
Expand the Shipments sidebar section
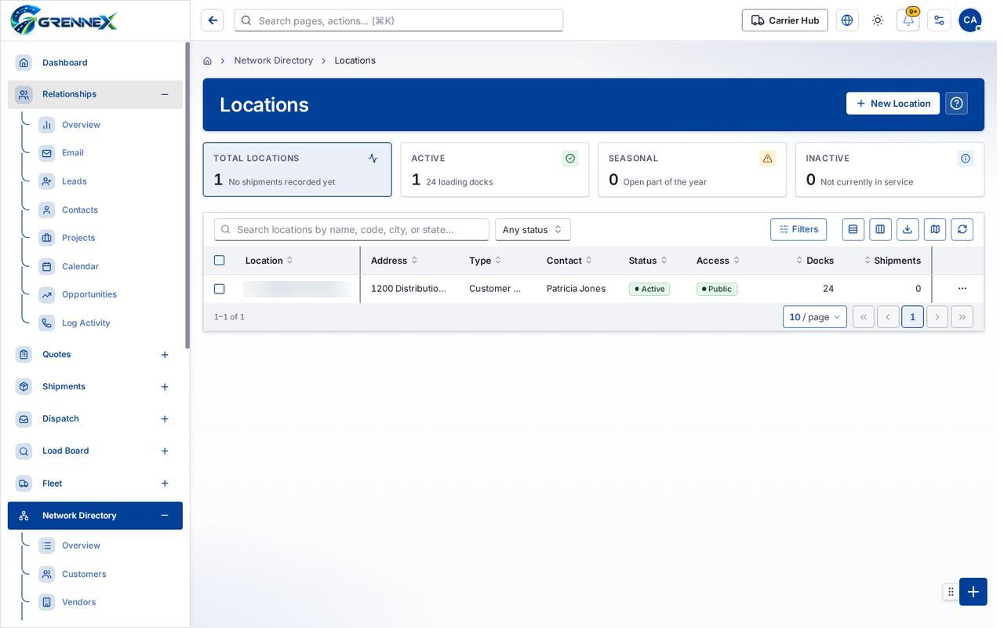point(165,387)
